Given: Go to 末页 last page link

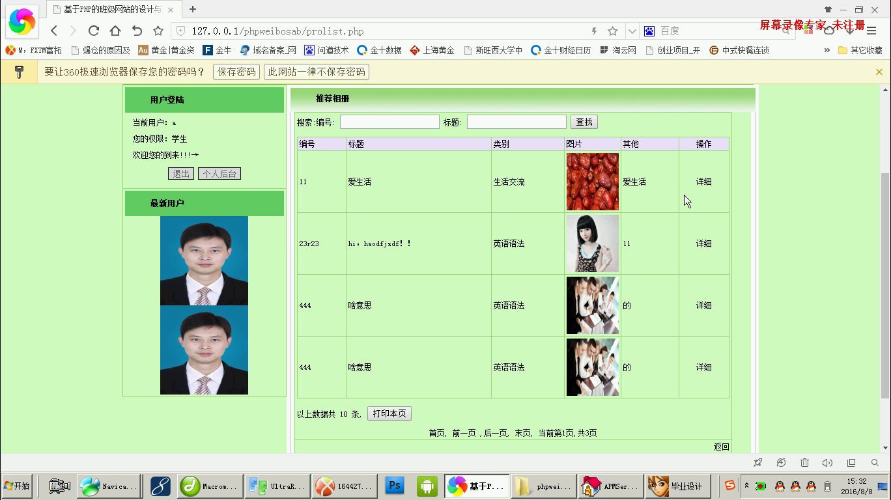Looking at the screenshot, I should pyautogui.click(x=522, y=433).
